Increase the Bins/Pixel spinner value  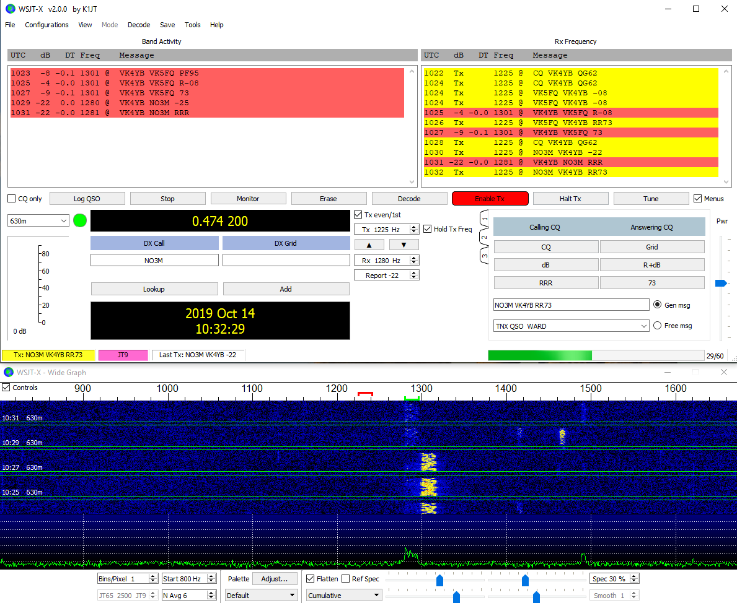pyautogui.click(x=152, y=576)
